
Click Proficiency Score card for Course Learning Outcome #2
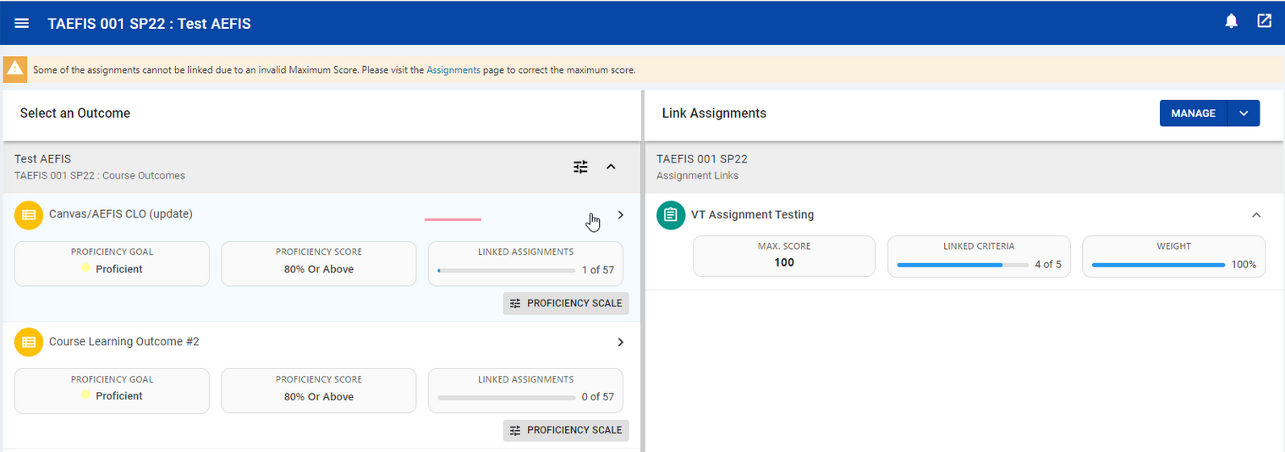(319, 391)
